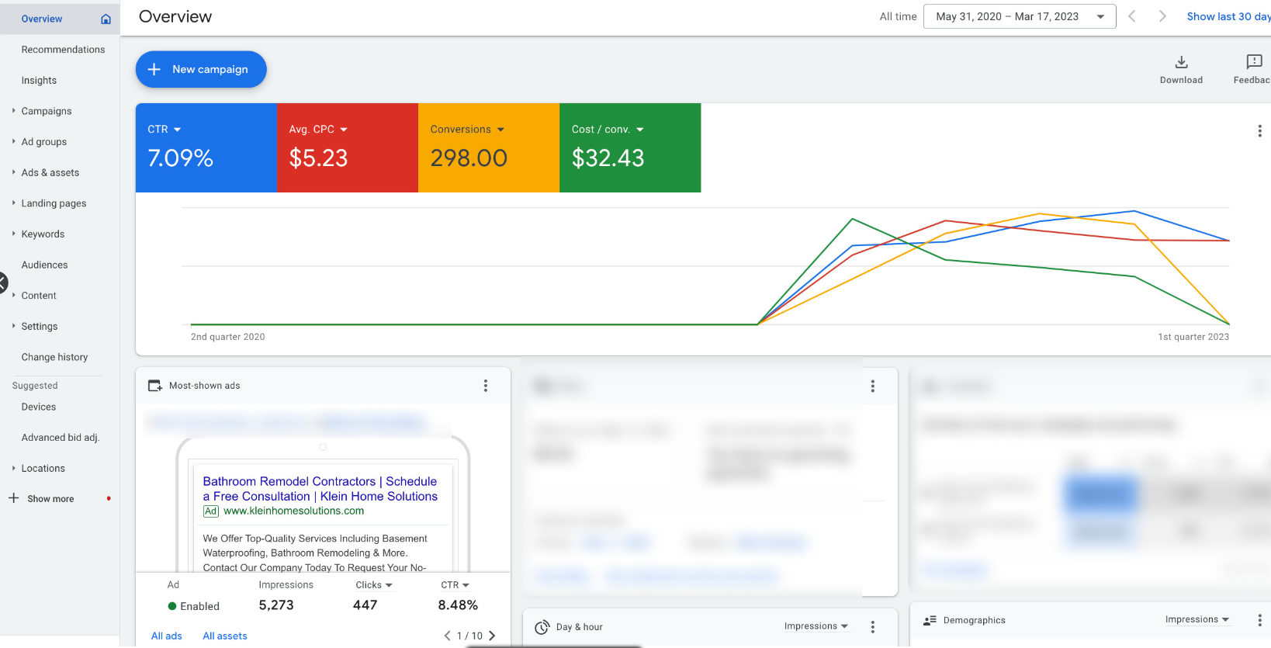Click the green Cost / conv. tile
Viewport: 1271px width, 648px height.
click(x=629, y=147)
